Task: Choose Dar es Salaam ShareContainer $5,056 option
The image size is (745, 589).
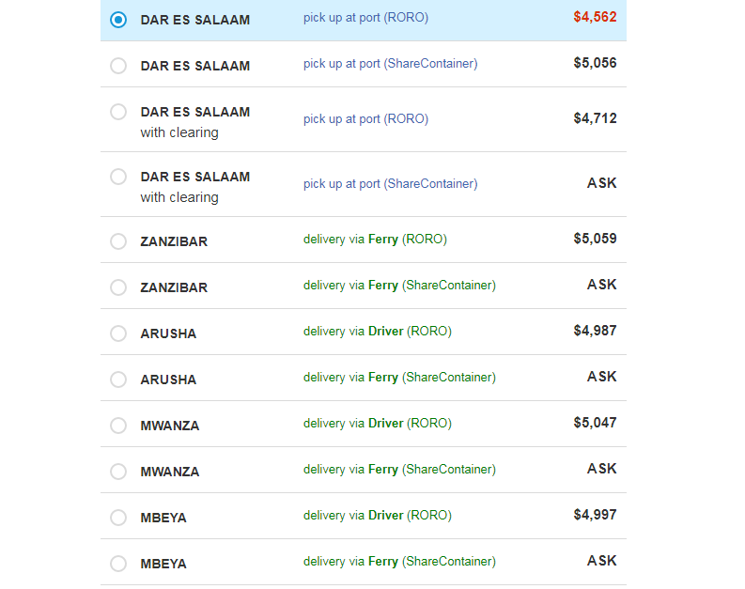Action: coord(118,66)
